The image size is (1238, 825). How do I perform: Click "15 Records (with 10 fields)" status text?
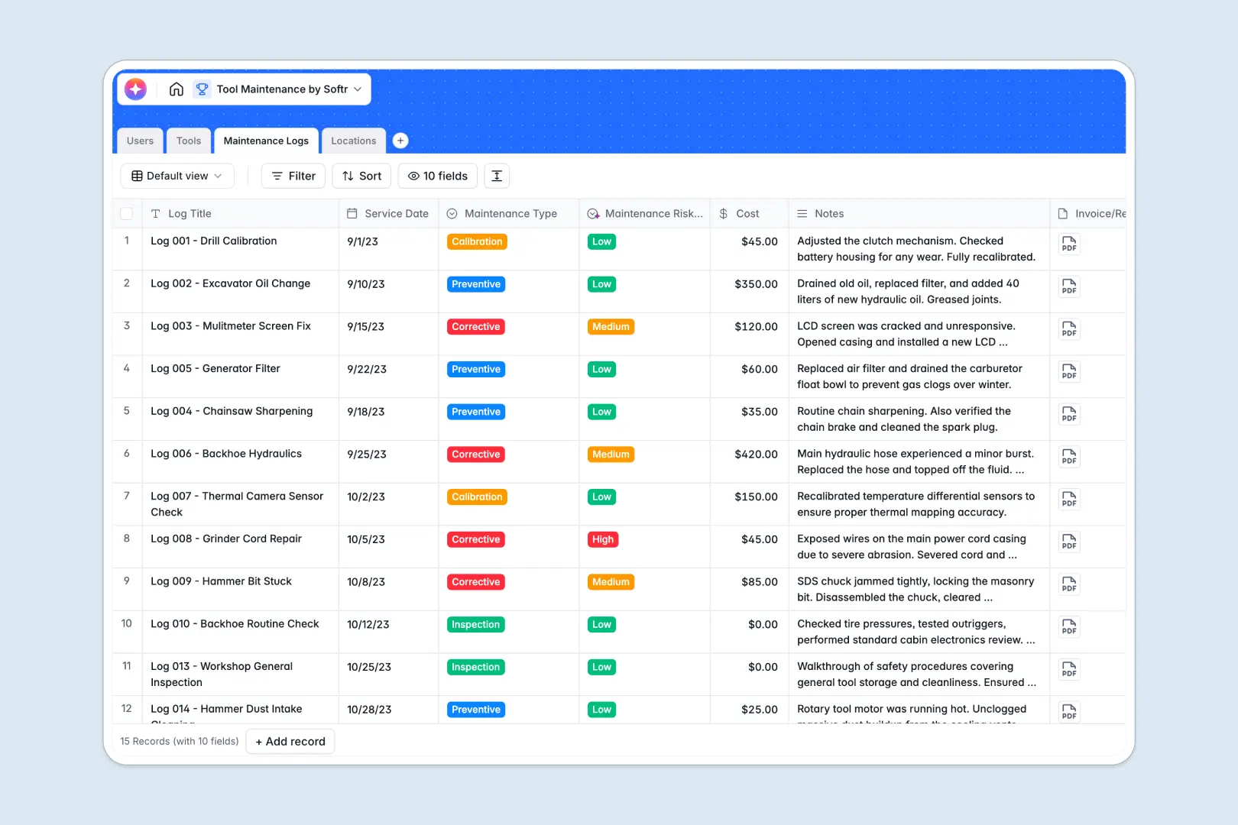click(180, 741)
